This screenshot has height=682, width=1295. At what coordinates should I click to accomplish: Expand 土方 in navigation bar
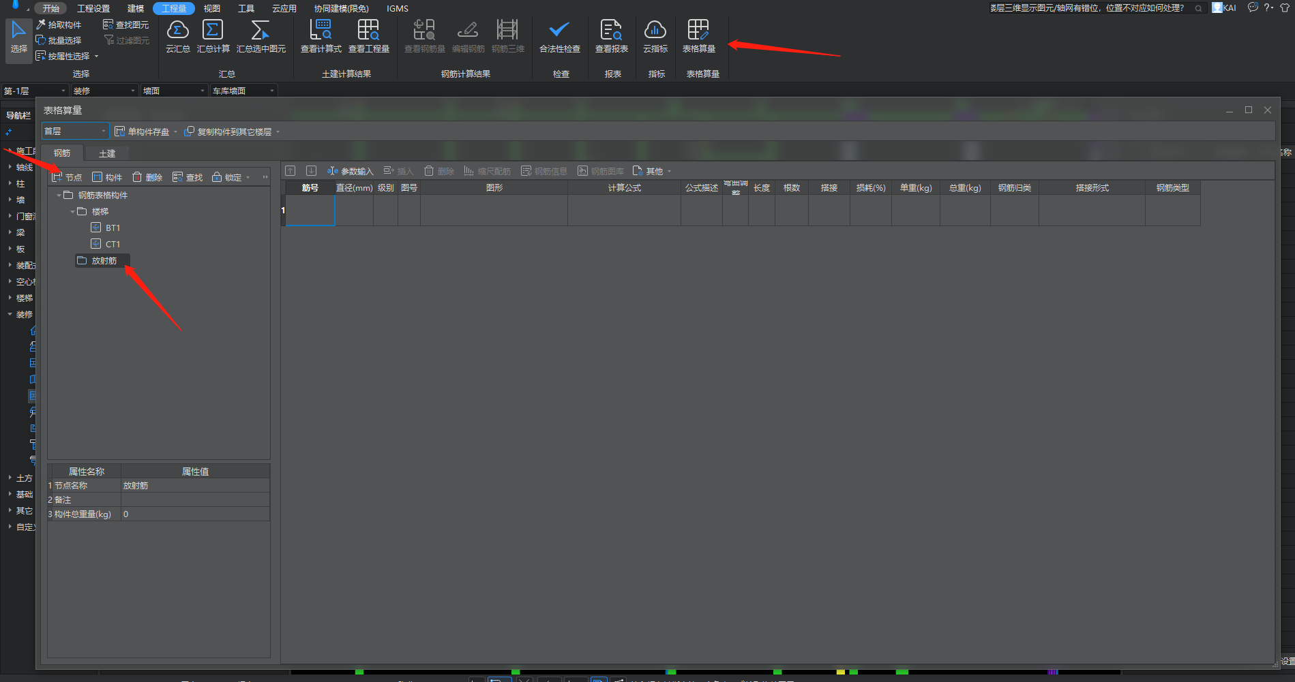(x=10, y=478)
